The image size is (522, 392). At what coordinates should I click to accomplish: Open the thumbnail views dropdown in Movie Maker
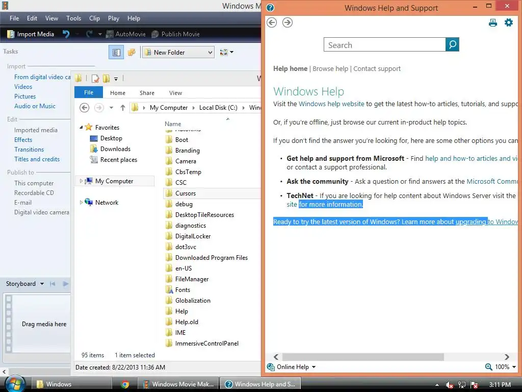227,53
